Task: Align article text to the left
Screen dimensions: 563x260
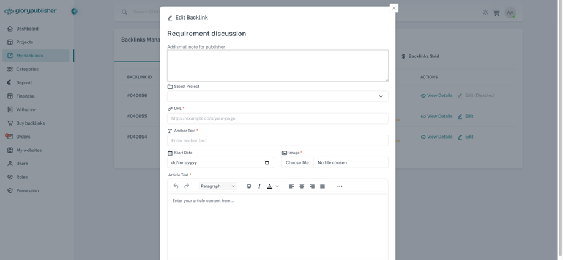Action: 291,186
